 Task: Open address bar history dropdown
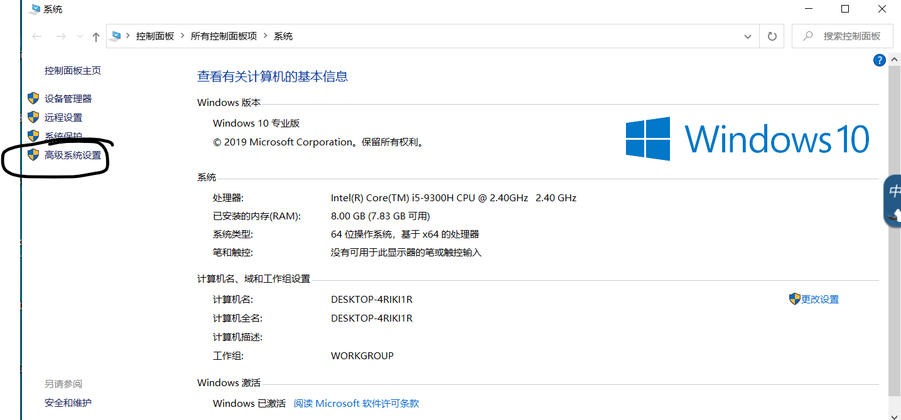748,37
